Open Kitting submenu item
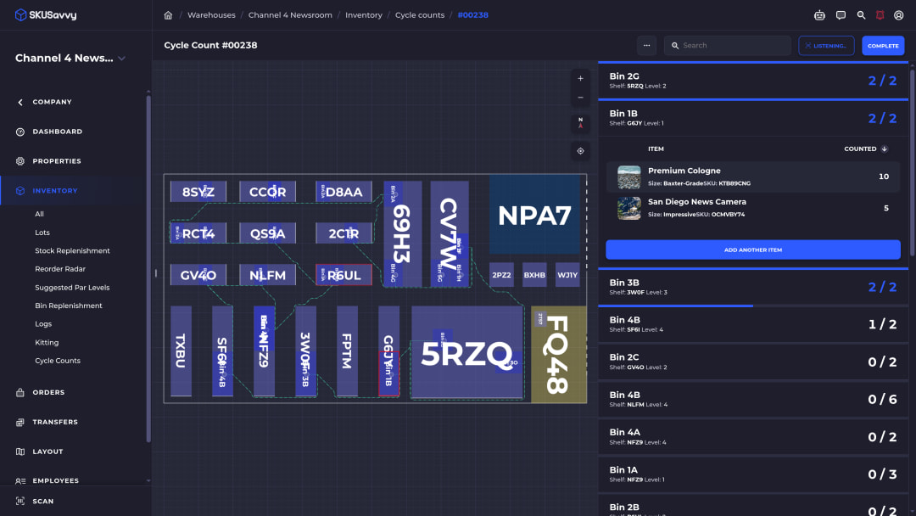 [47, 342]
